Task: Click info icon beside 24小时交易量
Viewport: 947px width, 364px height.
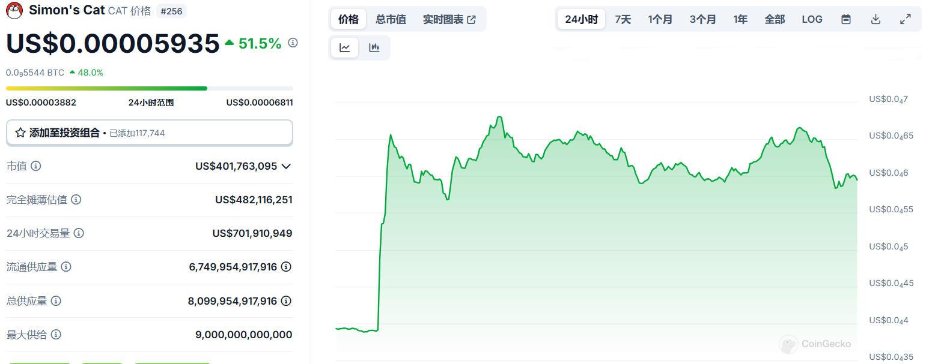Action: coord(79,233)
